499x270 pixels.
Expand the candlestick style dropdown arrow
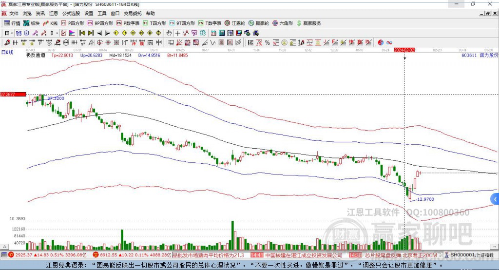pyautogui.click(x=57, y=33)
